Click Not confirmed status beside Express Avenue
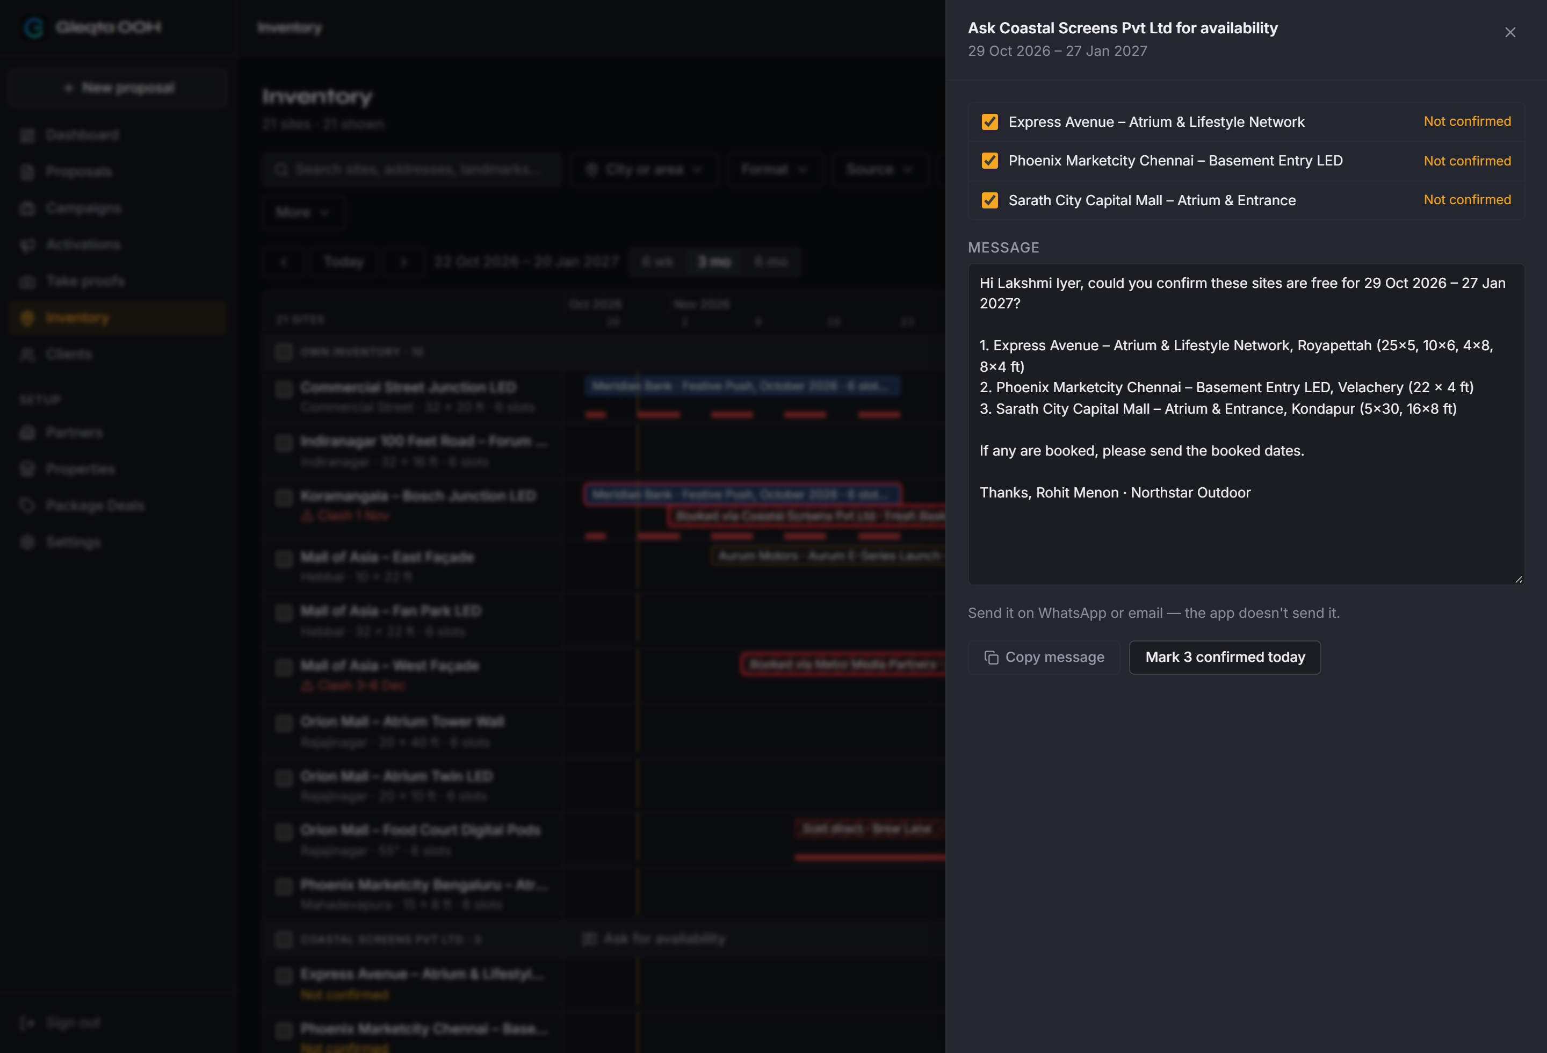 click(x=1467, y=121)
